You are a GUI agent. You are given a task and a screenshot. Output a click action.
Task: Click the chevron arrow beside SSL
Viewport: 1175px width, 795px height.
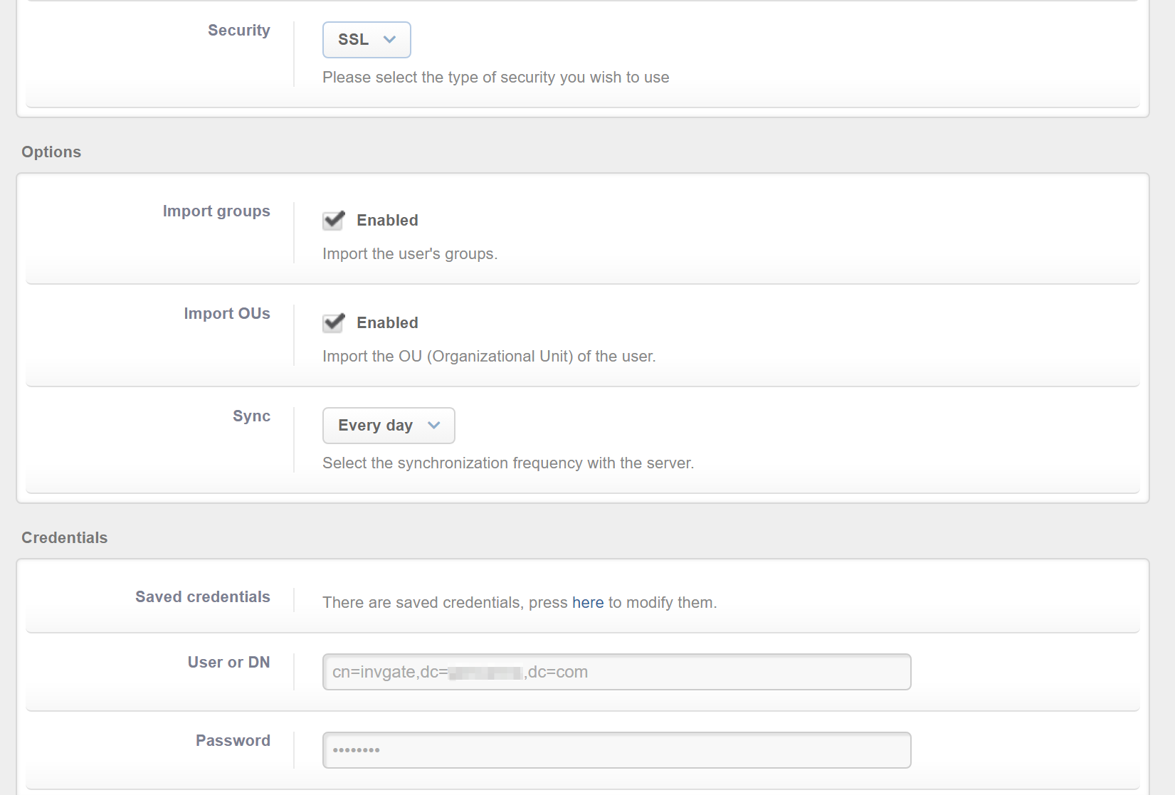tap(389, 40)
